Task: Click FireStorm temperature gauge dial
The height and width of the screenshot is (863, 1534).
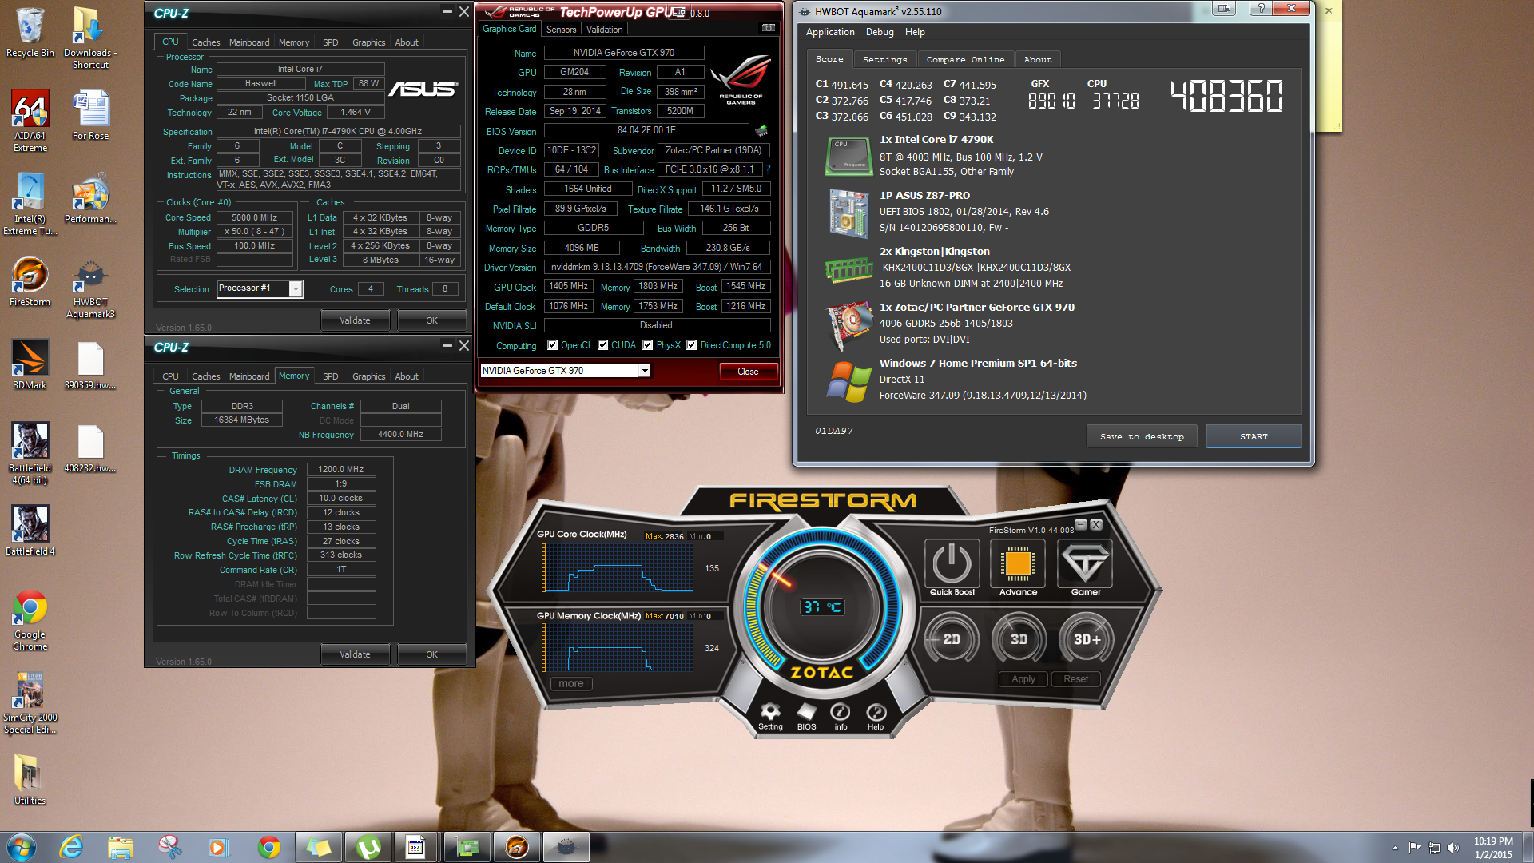Action: pos(823,605)
